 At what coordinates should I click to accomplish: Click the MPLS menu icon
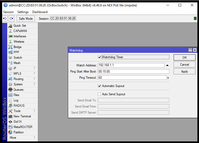pyautogui.click(x=10, y=74)
